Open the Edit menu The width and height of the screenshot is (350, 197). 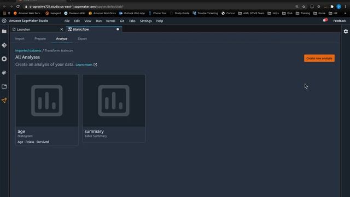(77, 21)
